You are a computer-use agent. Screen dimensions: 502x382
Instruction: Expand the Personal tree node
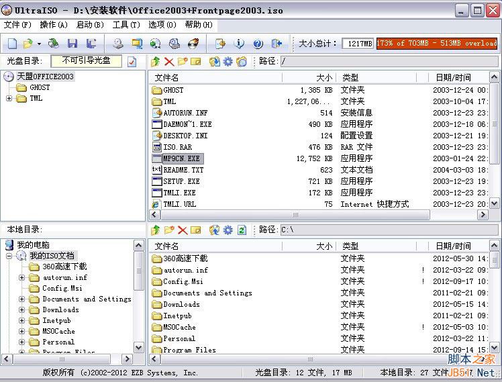21,342
